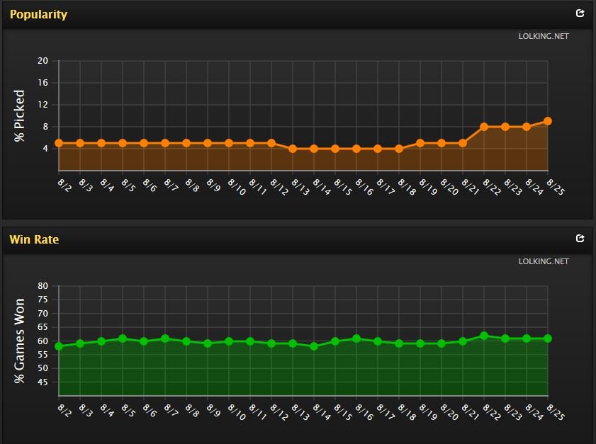Click the 8/14 green Win Rate data point
The width and height of the screenshot is (596, 444).
point(314,346)
